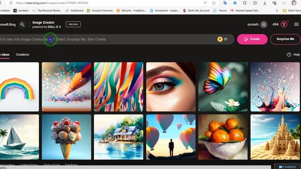Open the Dashboard bookmark
The width and height of the screenshot is (301, 169).
click(74, 10)
